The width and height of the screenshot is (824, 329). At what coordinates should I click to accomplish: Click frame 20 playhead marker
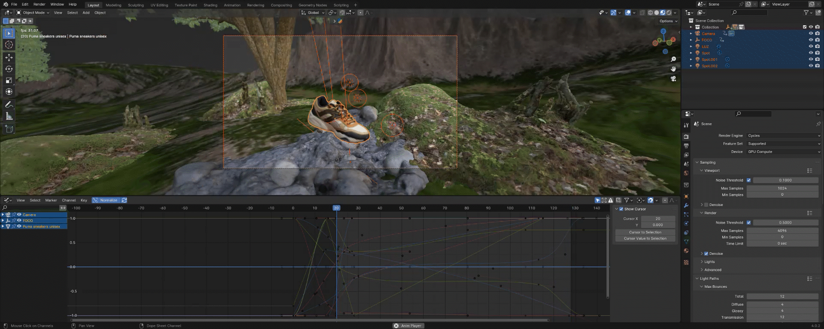pyautogui.click(x=336, y=208)
